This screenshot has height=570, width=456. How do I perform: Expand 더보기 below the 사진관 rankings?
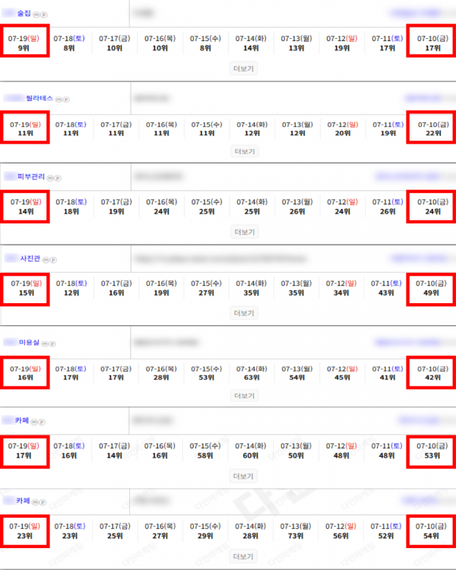(244, 313)
